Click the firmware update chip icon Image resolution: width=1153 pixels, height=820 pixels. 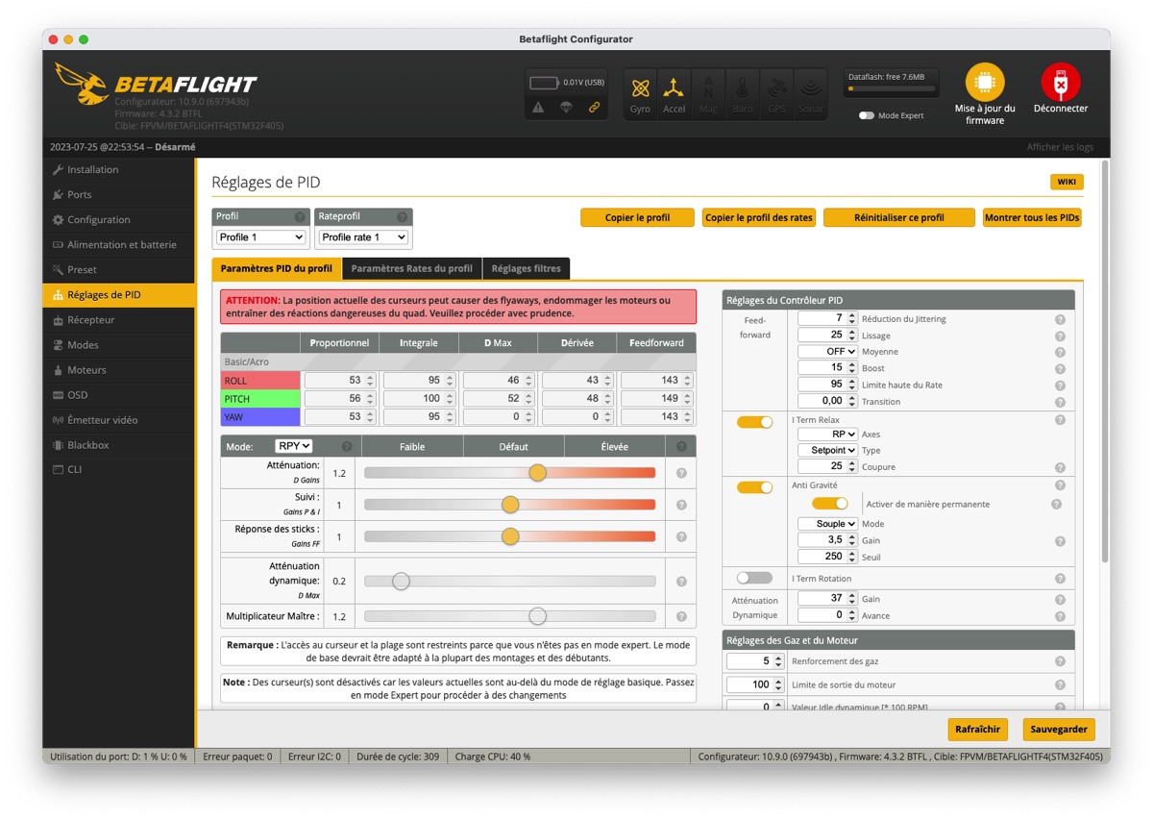(985, 83)
